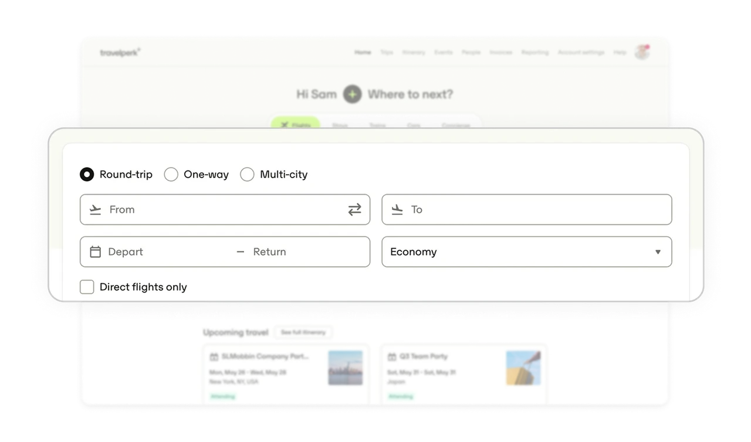Open the calendar icon in the Depart field
This screenshot has width=751, height=442.
click(96, 251)
